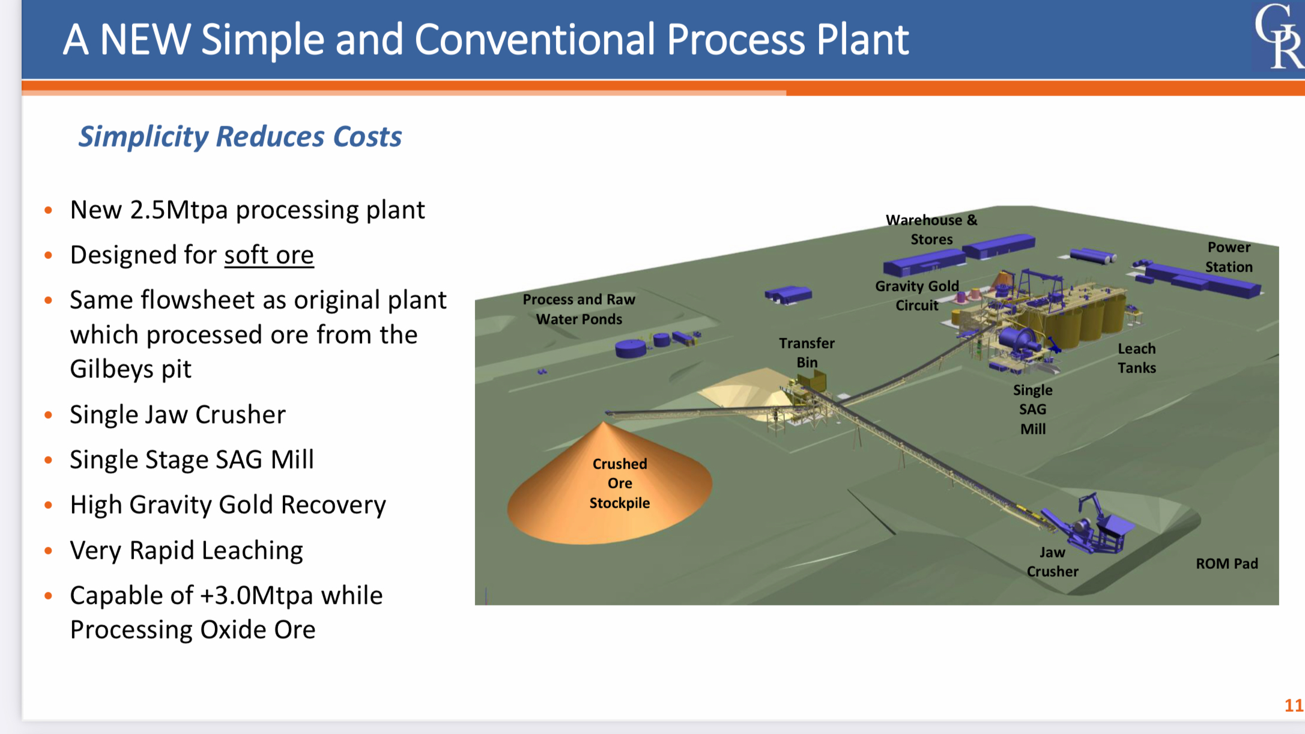This screenshot has width=1305, height=734.
Task: Click the 'Leach Tanks' label
Action: click(1136, 358)
